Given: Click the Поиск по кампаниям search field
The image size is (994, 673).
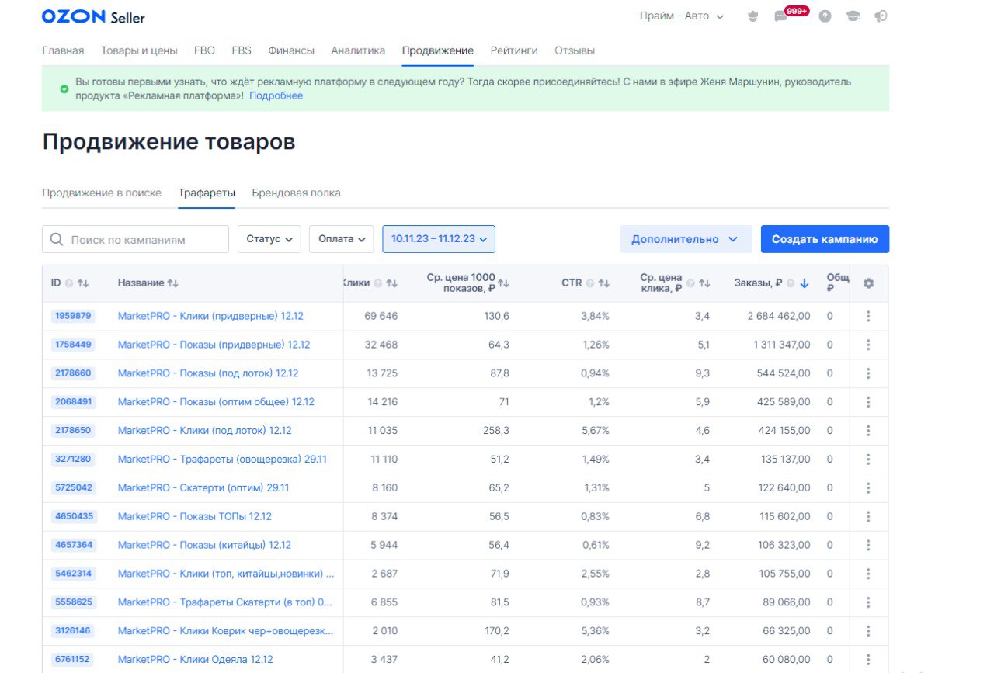Looking at the screenshot, I should tap(135, 239).
